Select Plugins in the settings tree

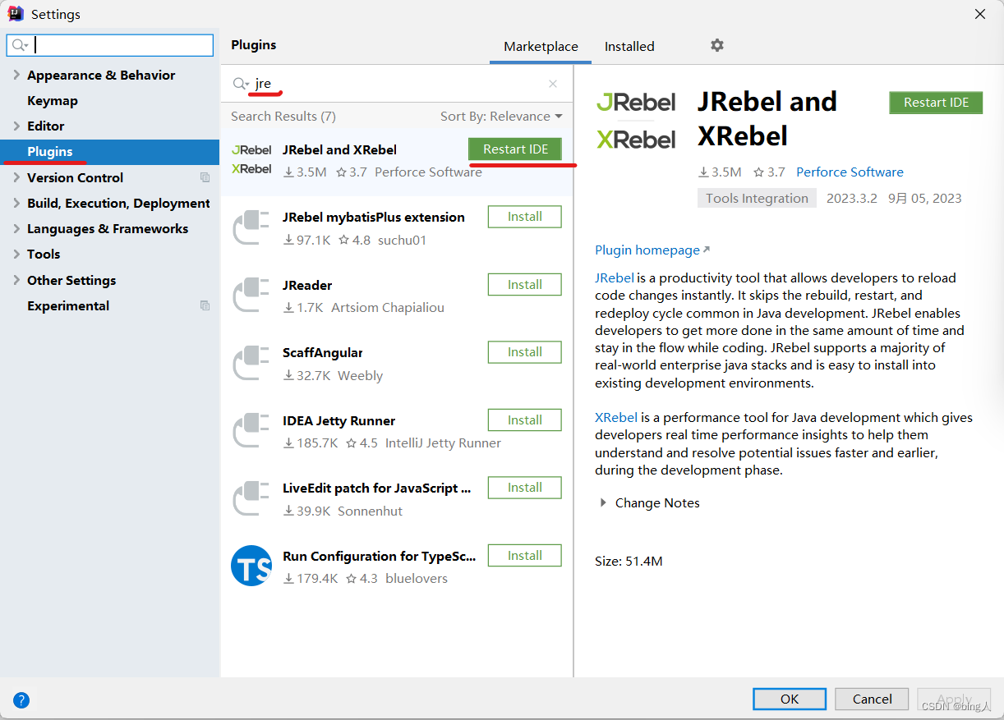[x=110, y=152]
